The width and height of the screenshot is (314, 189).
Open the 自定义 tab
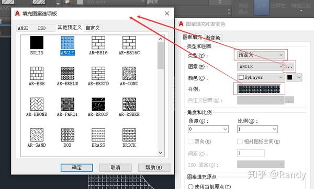(x=93, y=28)
